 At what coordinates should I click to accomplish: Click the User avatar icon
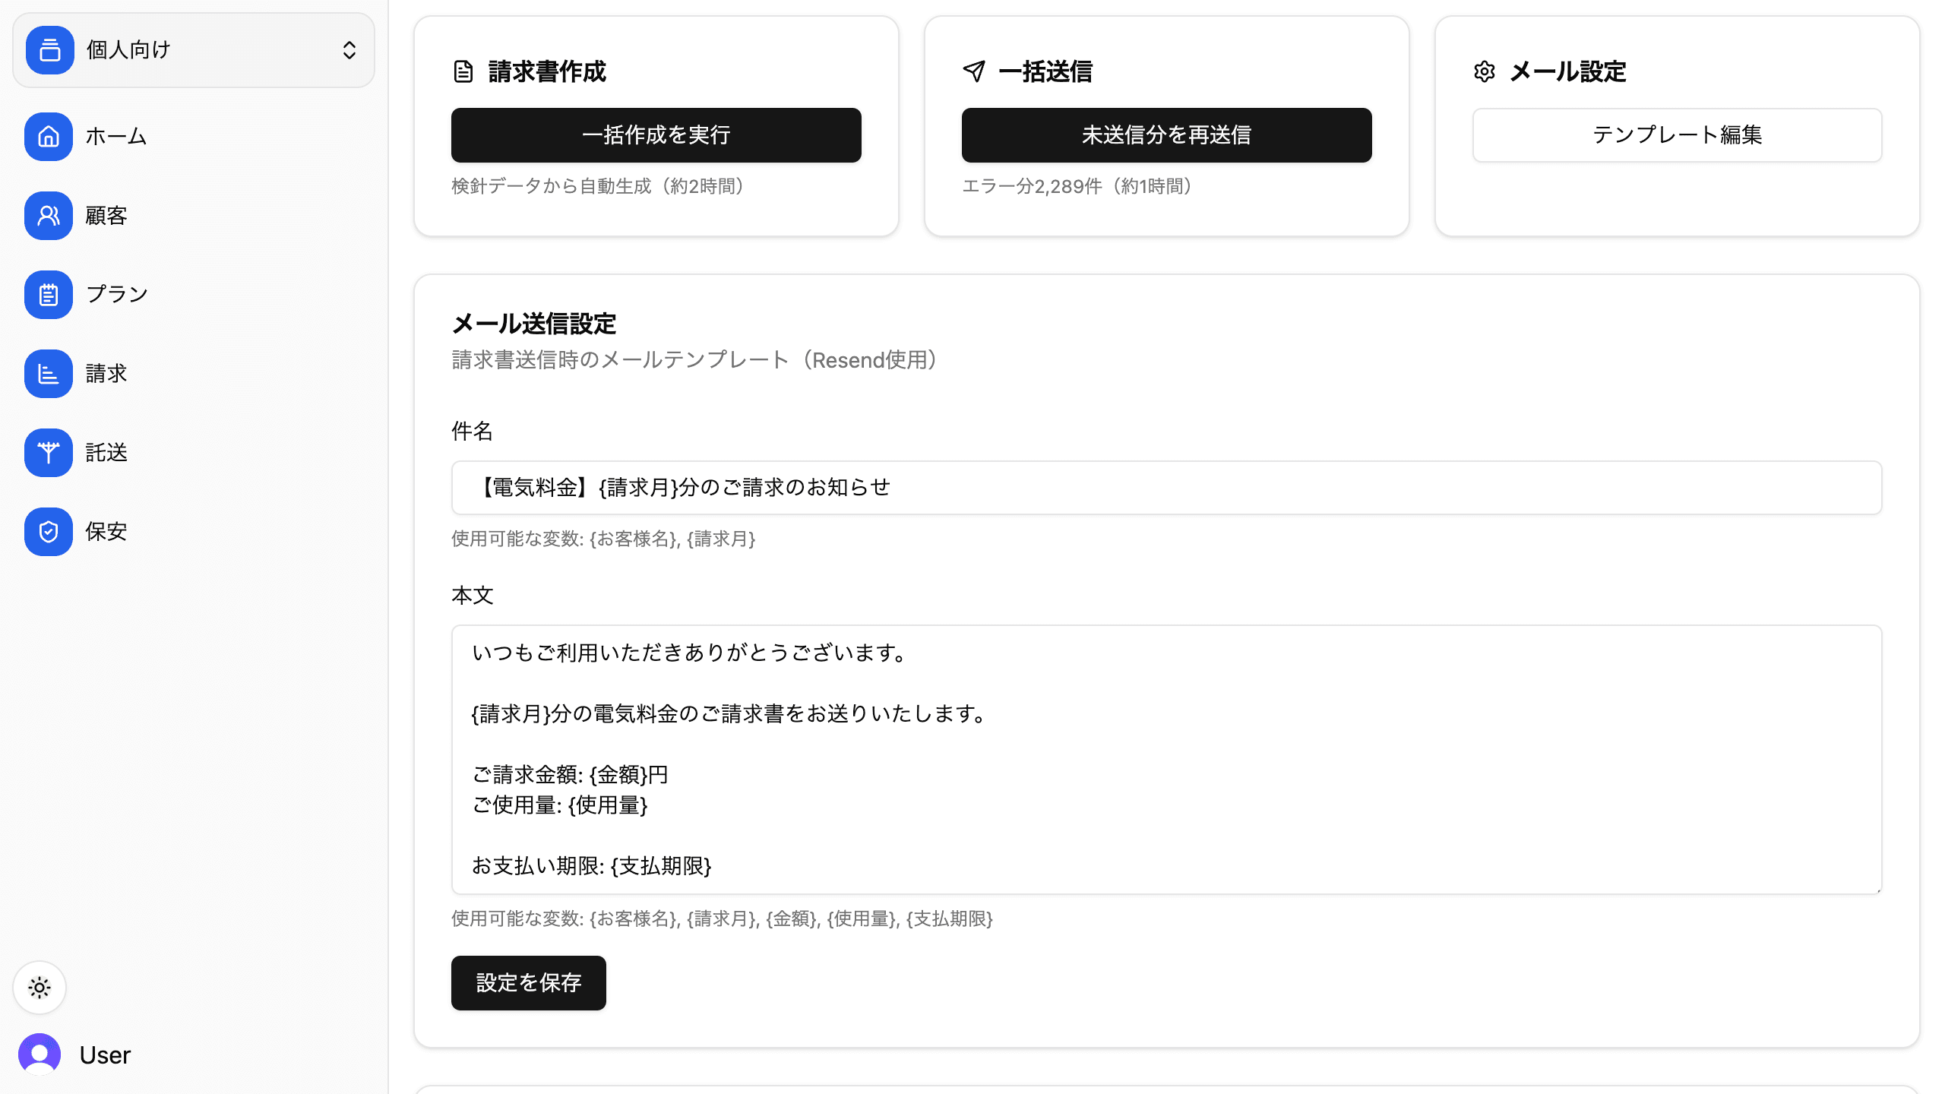pyautogui.click(x=40, y=1054)
